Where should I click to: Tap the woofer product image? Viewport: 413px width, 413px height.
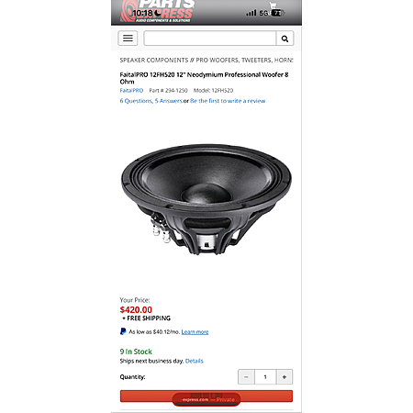[206, 199]
